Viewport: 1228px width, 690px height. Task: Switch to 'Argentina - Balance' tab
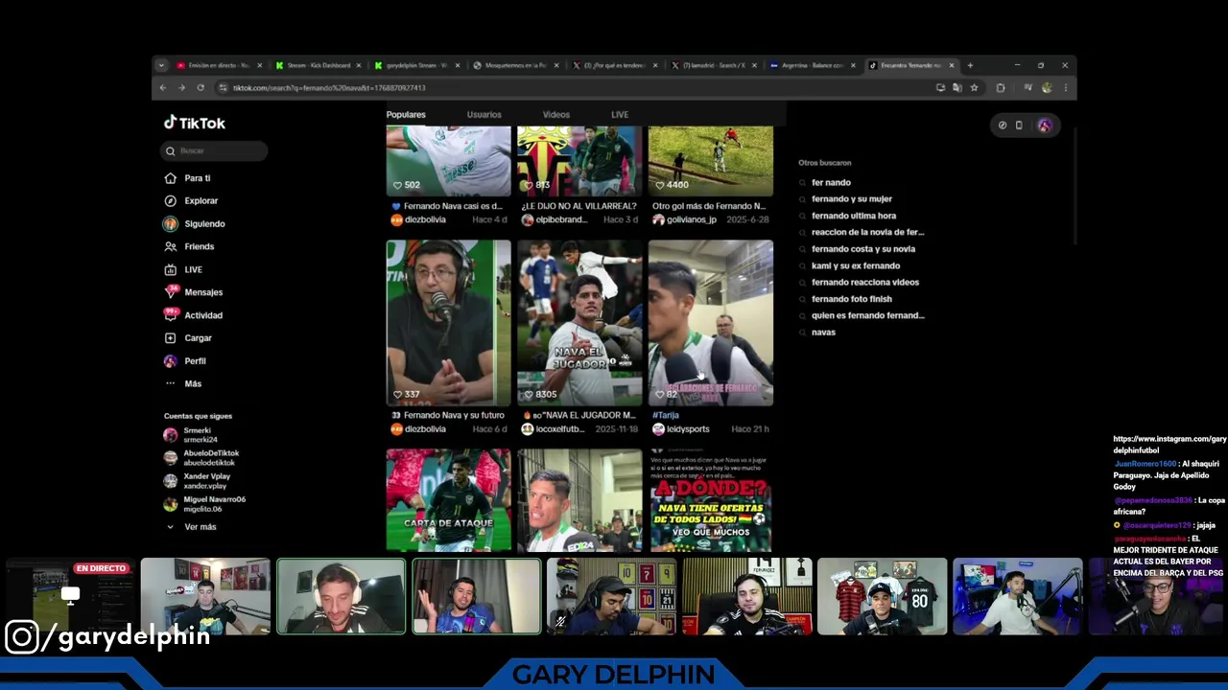tap(814, 66)
